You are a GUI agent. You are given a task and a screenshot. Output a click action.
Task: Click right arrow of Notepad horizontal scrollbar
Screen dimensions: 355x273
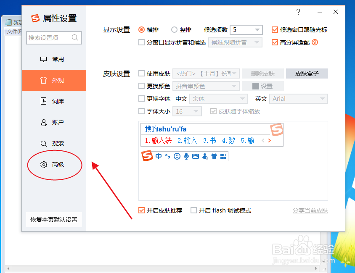316,268
